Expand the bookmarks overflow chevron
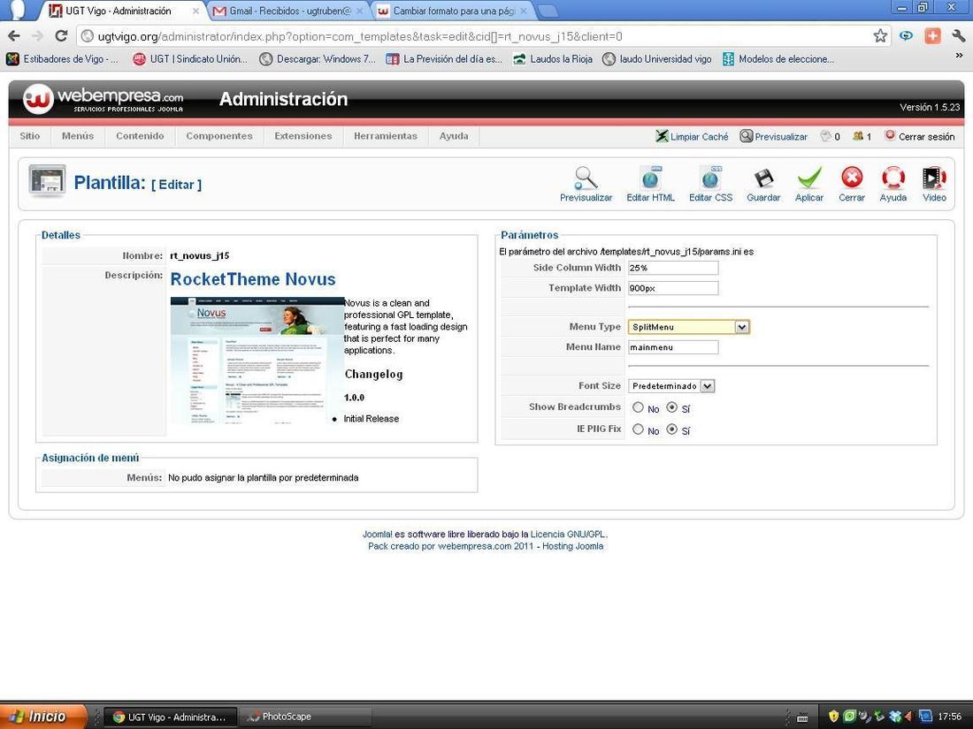Image resolution: width=973 pixels, height=729 pixels. (x=959, y=56)
